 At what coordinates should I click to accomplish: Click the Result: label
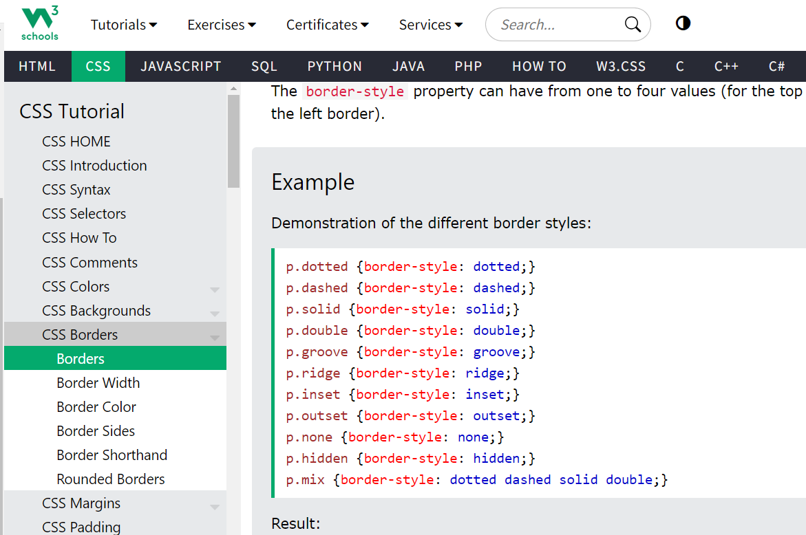coord(295,523)
